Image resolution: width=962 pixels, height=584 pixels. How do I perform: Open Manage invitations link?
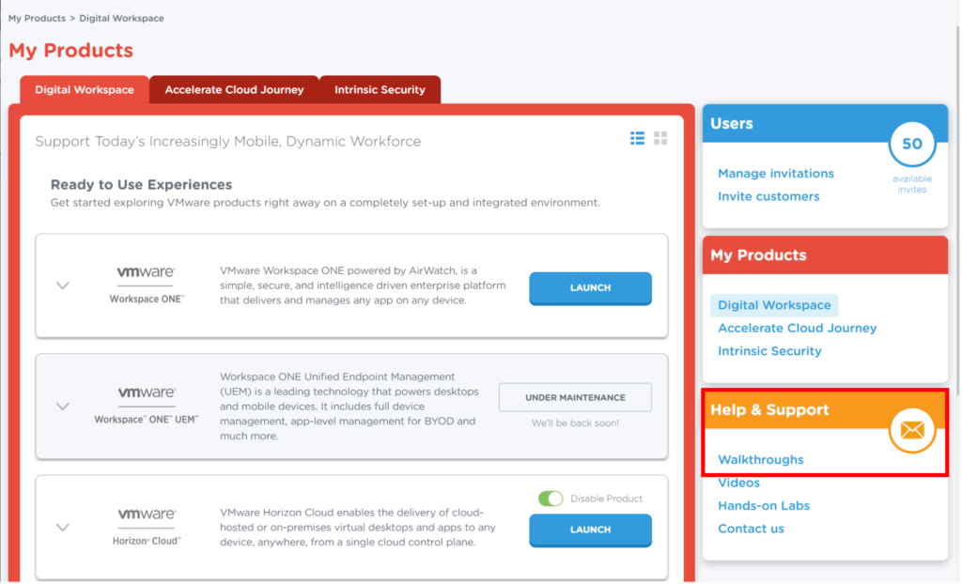click(x=775, y=174)
